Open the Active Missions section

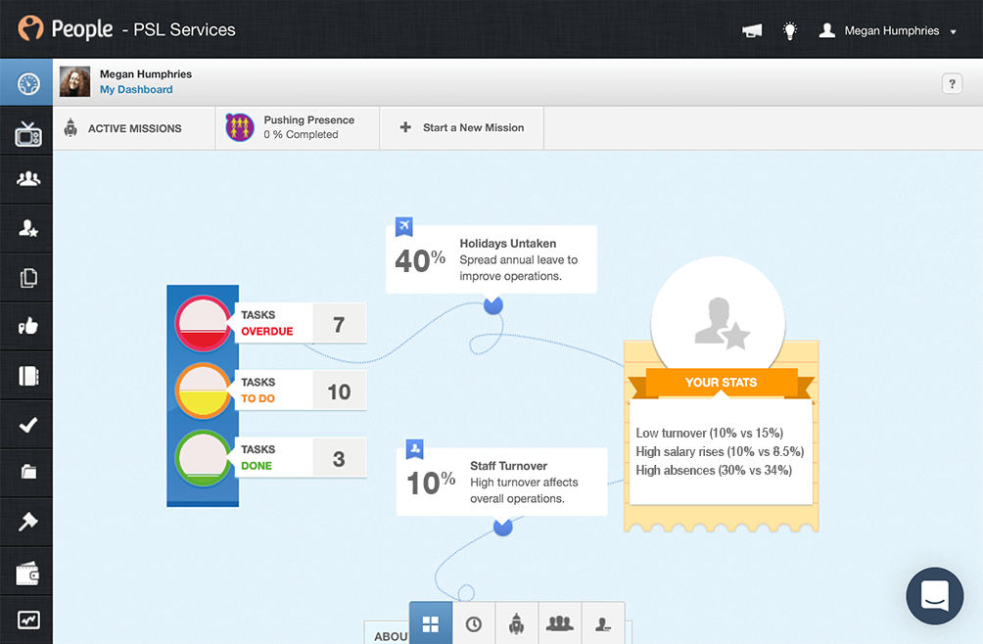coord(133,127)
